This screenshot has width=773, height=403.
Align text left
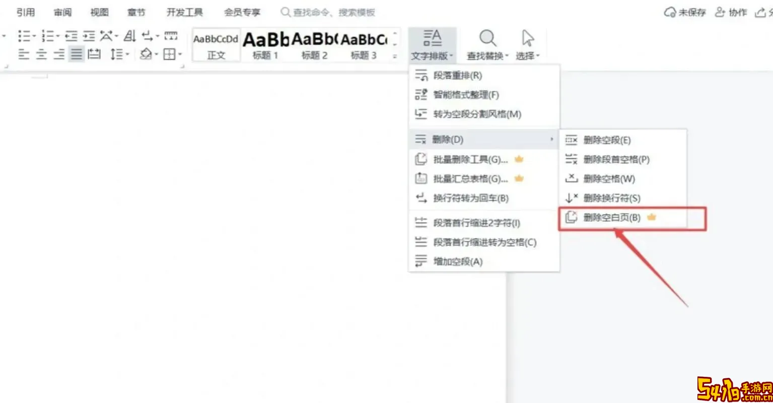[24, 54]
